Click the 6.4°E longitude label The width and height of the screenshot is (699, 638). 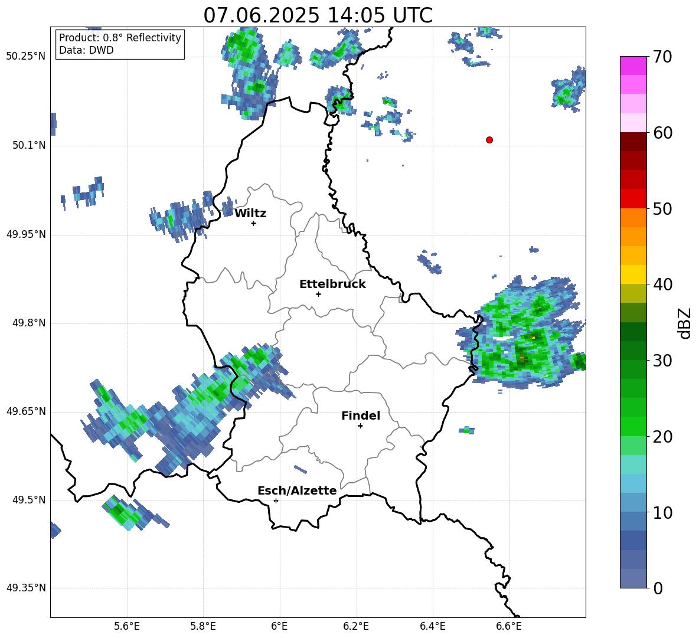click(432, 626)
